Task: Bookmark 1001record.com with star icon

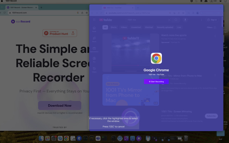Action: (87, 13)
